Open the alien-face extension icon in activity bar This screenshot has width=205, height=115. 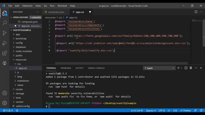point(4,63)
